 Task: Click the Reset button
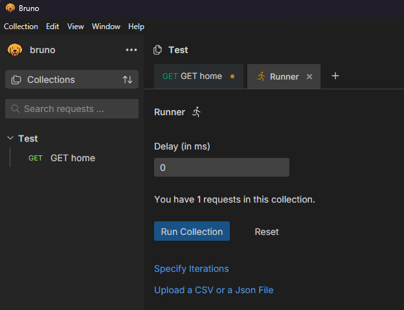click(267, 232)
